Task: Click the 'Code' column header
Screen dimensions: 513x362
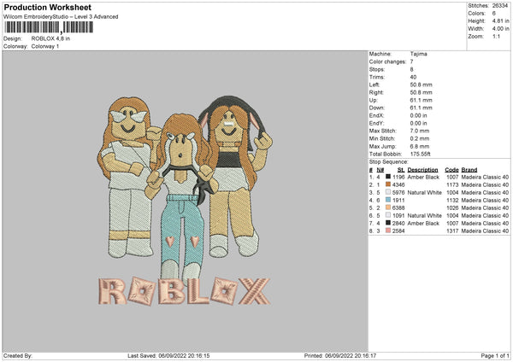Action: coord(451,170)
